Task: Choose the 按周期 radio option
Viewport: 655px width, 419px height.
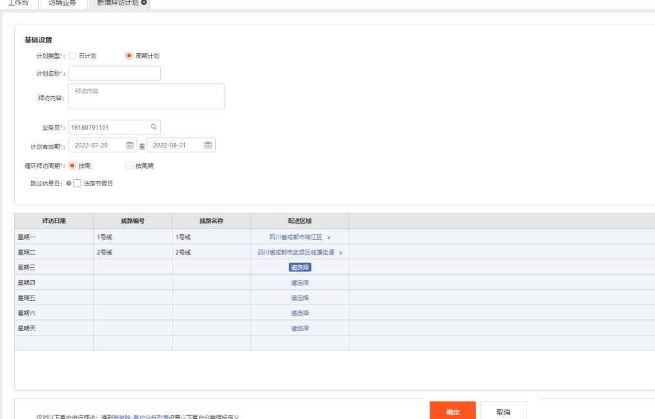Action: (x=129, y=166)
